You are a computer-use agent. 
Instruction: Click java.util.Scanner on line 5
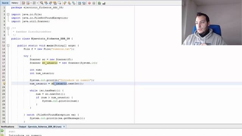coord(35,21)
